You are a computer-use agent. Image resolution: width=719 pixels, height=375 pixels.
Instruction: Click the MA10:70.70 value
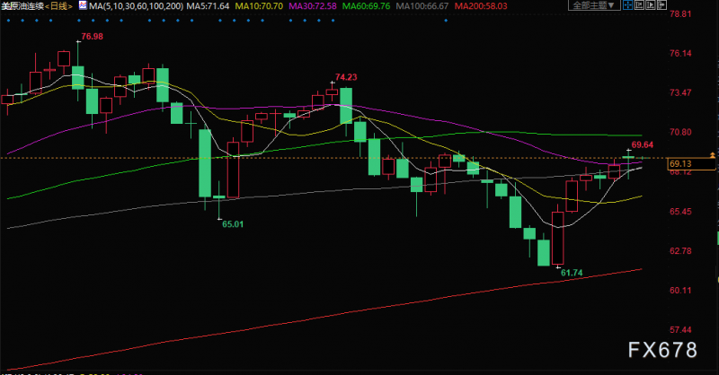point(259,6)
